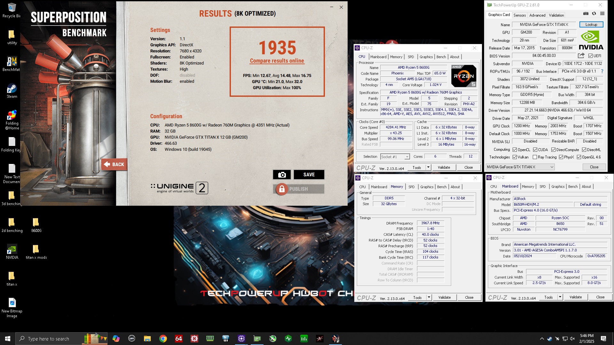Open SPD tab in the CPU-Z Memory window

pos(411,187)
